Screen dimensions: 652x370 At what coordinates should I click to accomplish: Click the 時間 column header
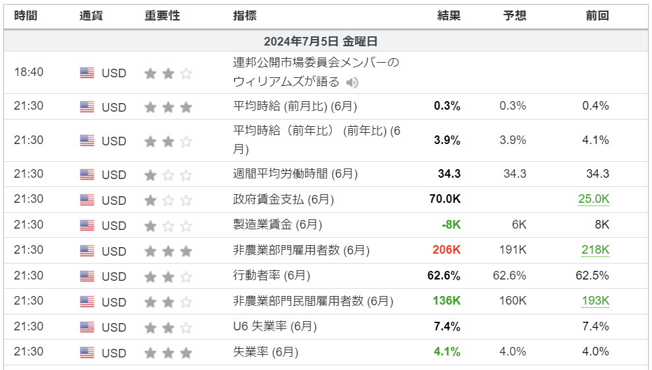point(26,16)
